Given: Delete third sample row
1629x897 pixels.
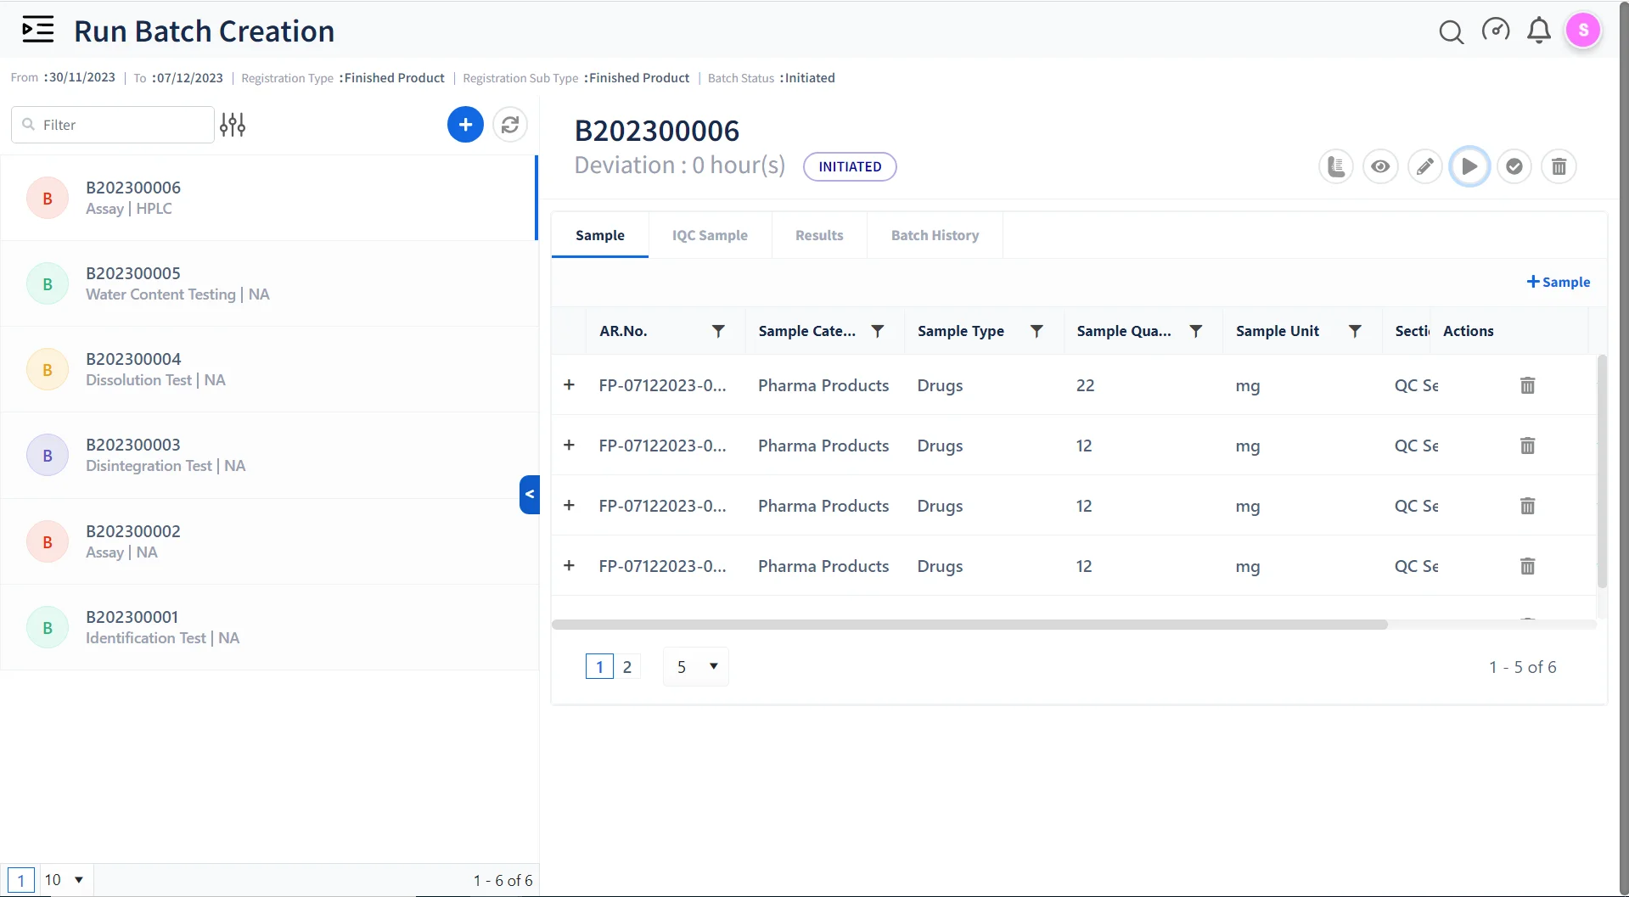Looking at the screenshot, I should 1527,506.
